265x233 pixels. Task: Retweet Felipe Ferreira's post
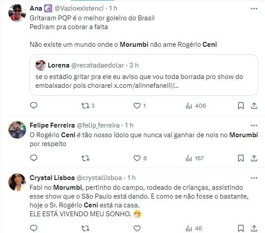[86, 158]
